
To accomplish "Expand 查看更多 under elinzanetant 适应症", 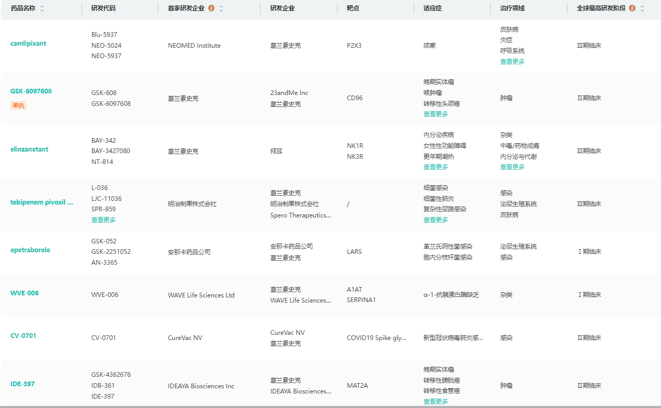I will tap(435, 167).
